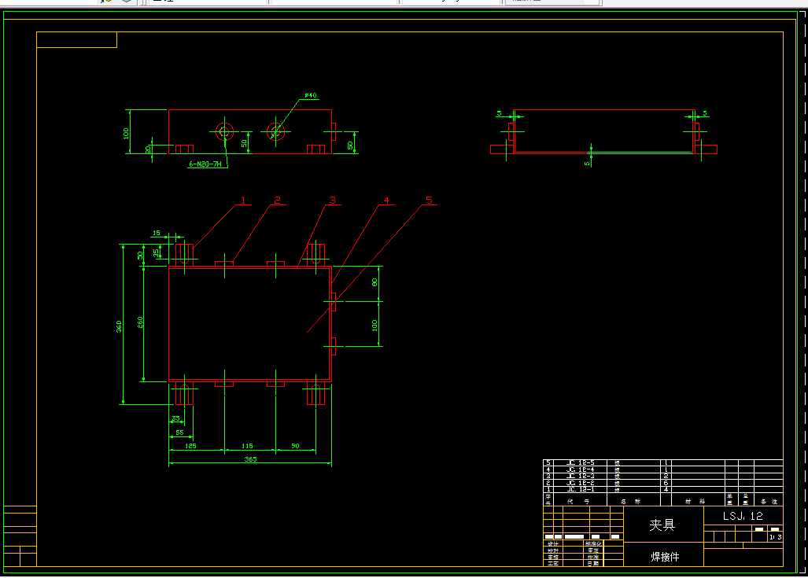
Task: Select the ø40 diameter label
Action: 311,95
